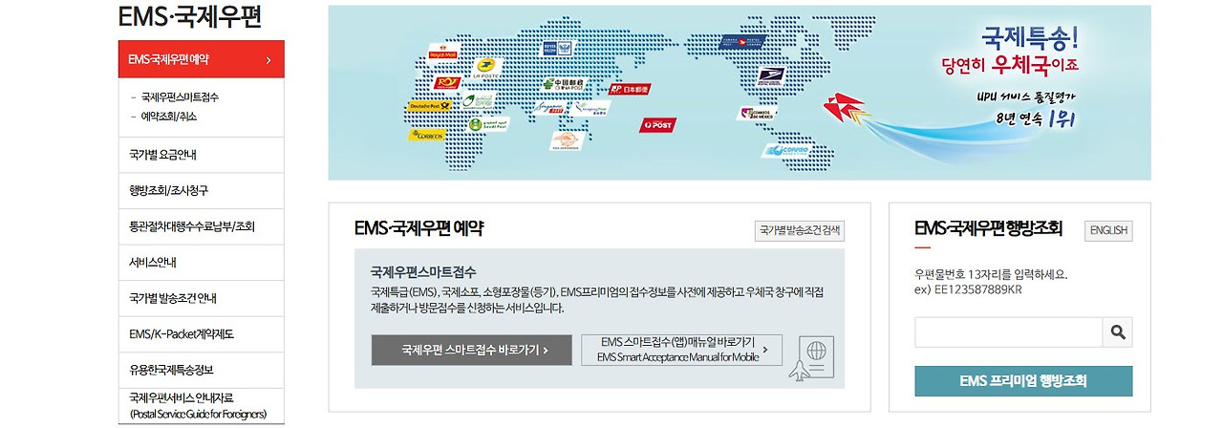Click the Correos de México logo
1223x428 pixels.
758,114
